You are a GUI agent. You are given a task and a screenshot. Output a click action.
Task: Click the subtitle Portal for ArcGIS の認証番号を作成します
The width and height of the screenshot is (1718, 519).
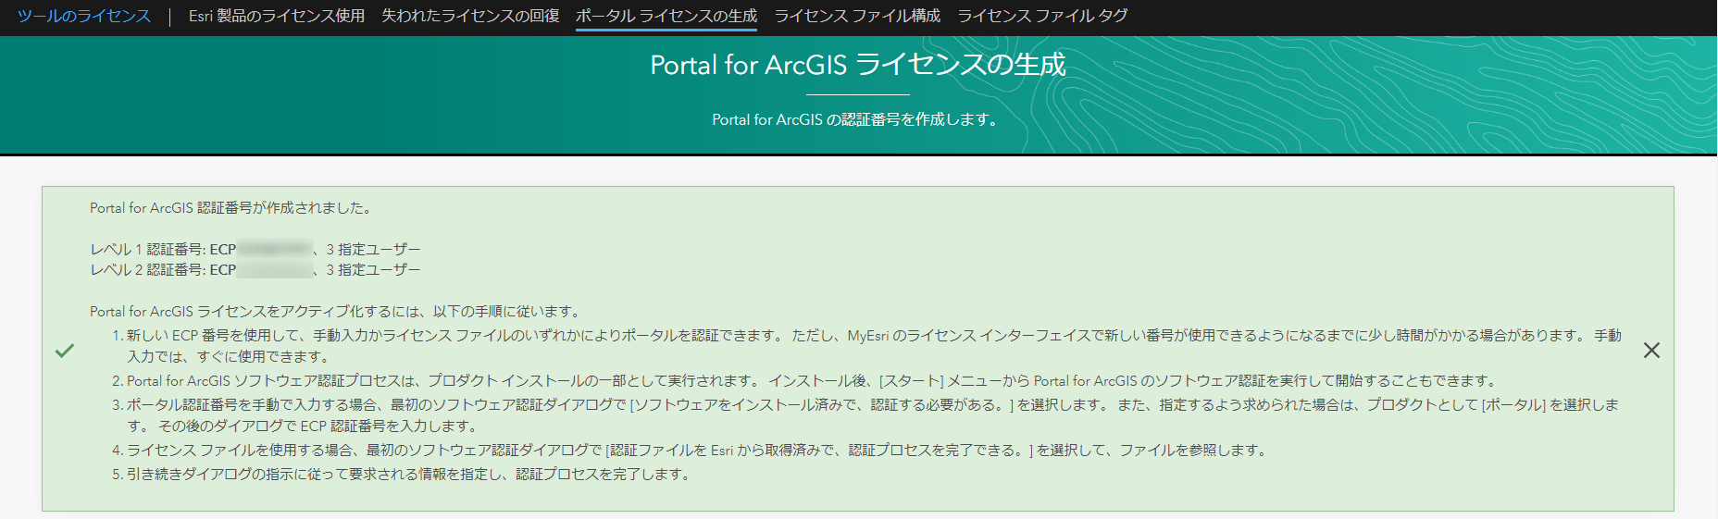[857, 119]
